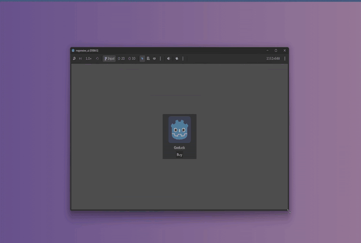Screen dimensions: 361x243
Task: Minimize the responsive_ui debug window
Action: coord(268,50)
